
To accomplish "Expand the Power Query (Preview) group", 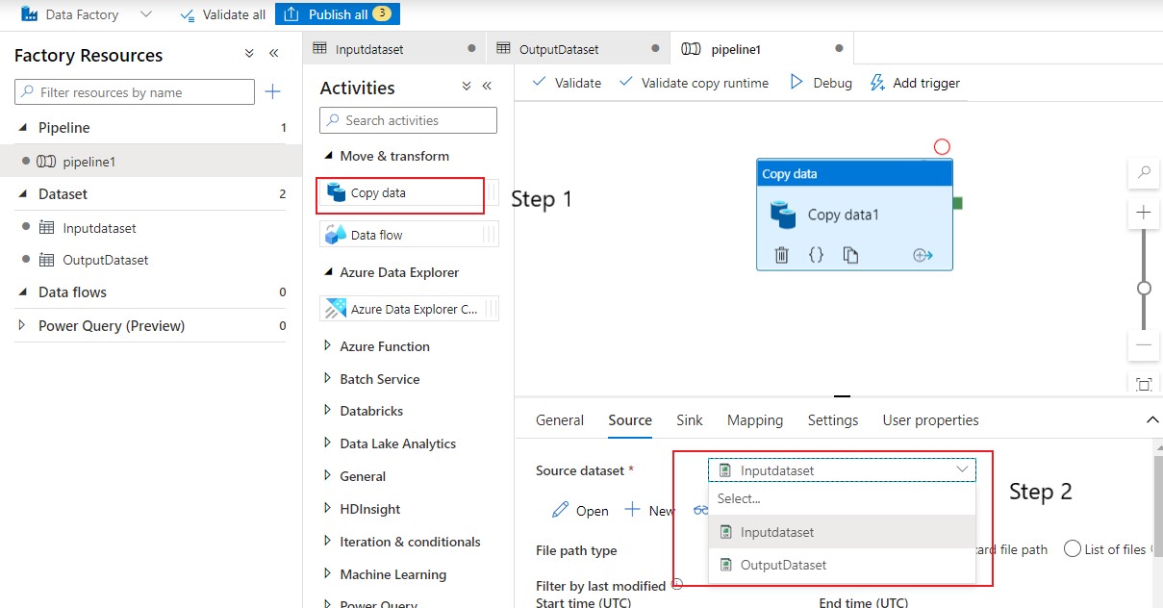I will (23, 326).
